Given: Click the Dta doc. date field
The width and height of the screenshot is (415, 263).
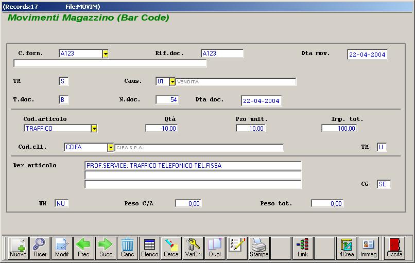Looking at the screenshot, I should click(261, 101).
